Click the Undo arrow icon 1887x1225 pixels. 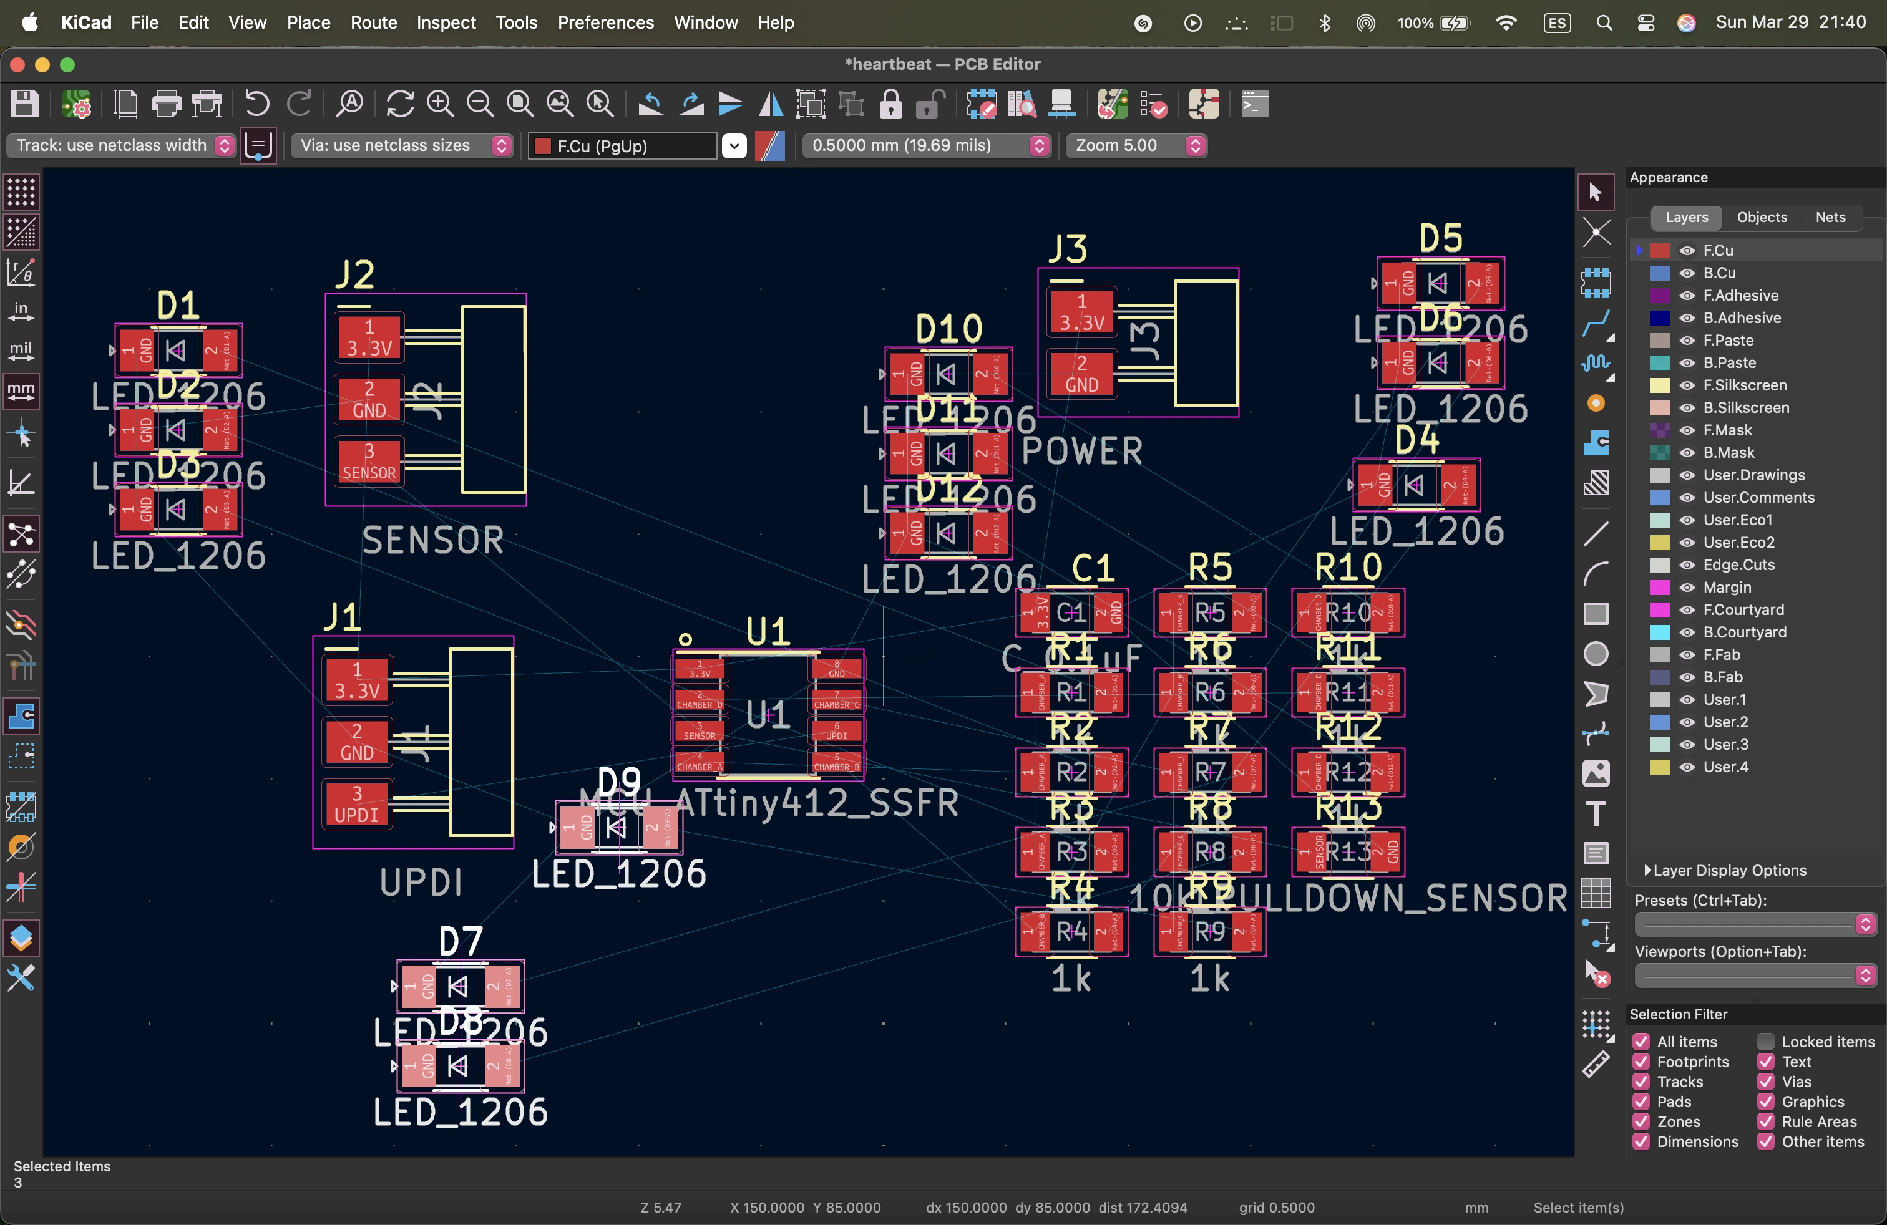[x=257, y=104]
